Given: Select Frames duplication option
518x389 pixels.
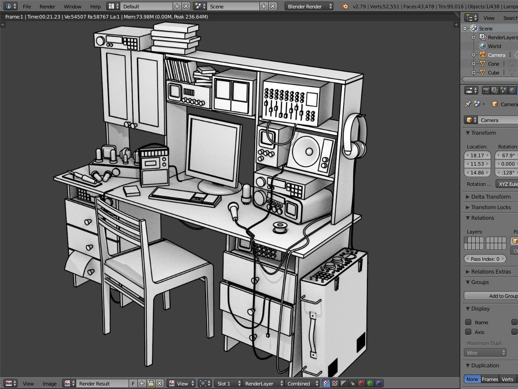Looking at the screenshot, I should 490,379.
